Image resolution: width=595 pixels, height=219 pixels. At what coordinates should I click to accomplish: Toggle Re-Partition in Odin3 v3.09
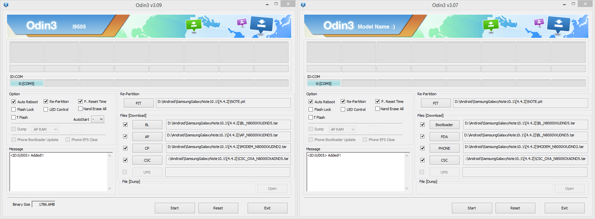tap(46, 102)
